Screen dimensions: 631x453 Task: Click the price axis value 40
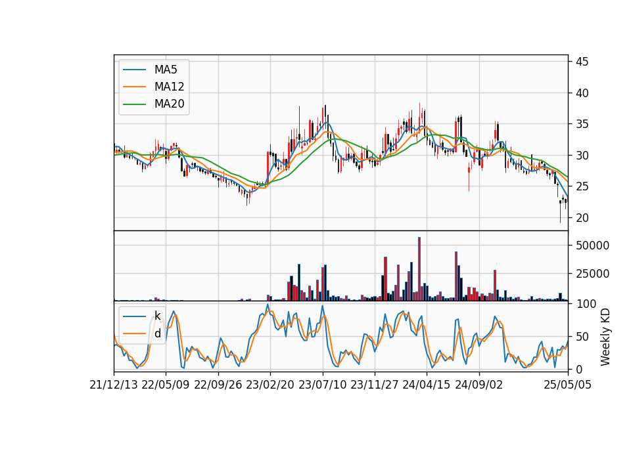coord(582,93)
